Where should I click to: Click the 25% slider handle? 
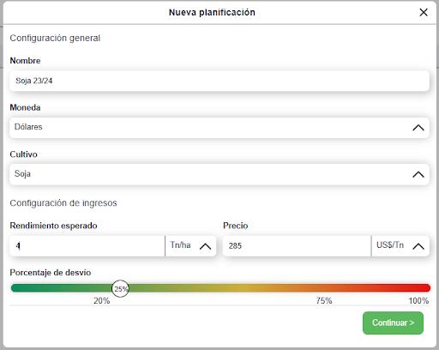120,289
